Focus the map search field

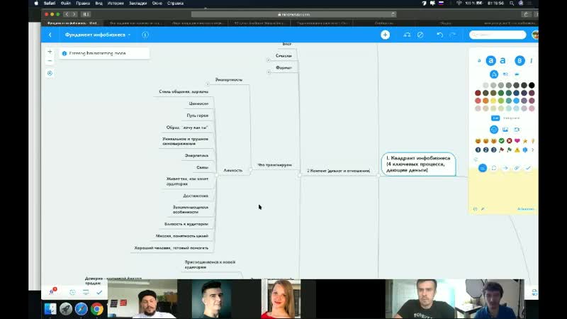coord(498,35)
